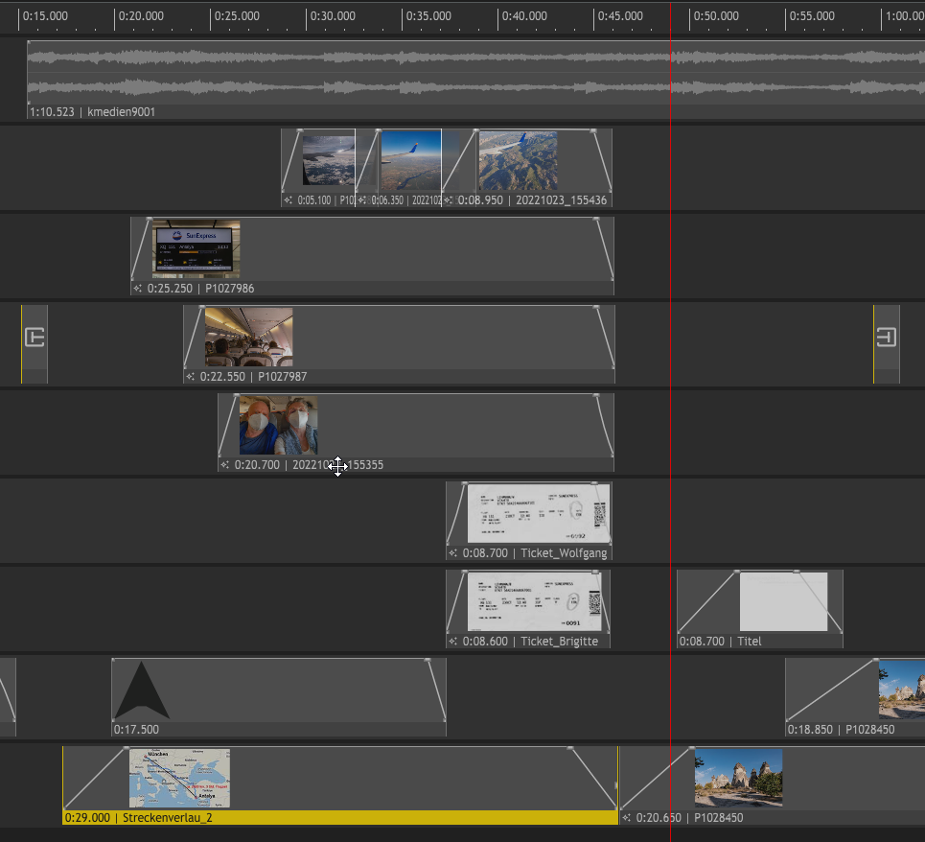Click the red playhead line on ruler
This screenshot has width=925, height=842.
(670, 16)
